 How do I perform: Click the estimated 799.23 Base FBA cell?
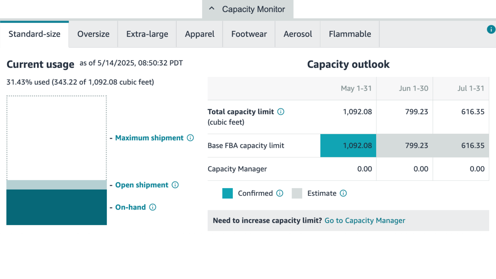click(x=405, y=146)
